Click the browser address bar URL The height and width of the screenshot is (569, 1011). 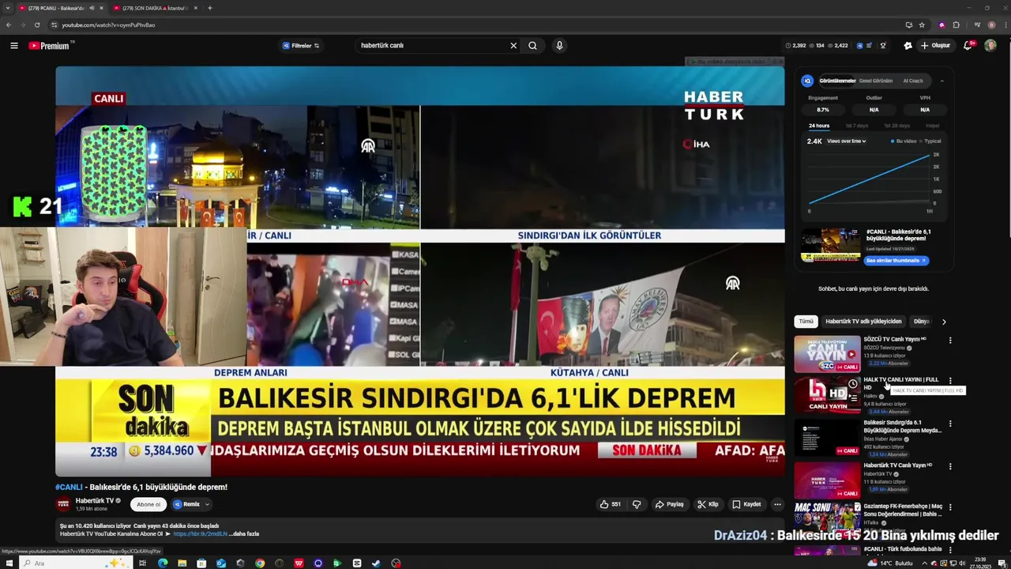109,25
